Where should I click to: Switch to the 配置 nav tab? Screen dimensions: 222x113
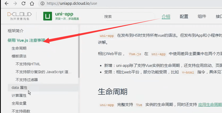[x=184, y=17]
